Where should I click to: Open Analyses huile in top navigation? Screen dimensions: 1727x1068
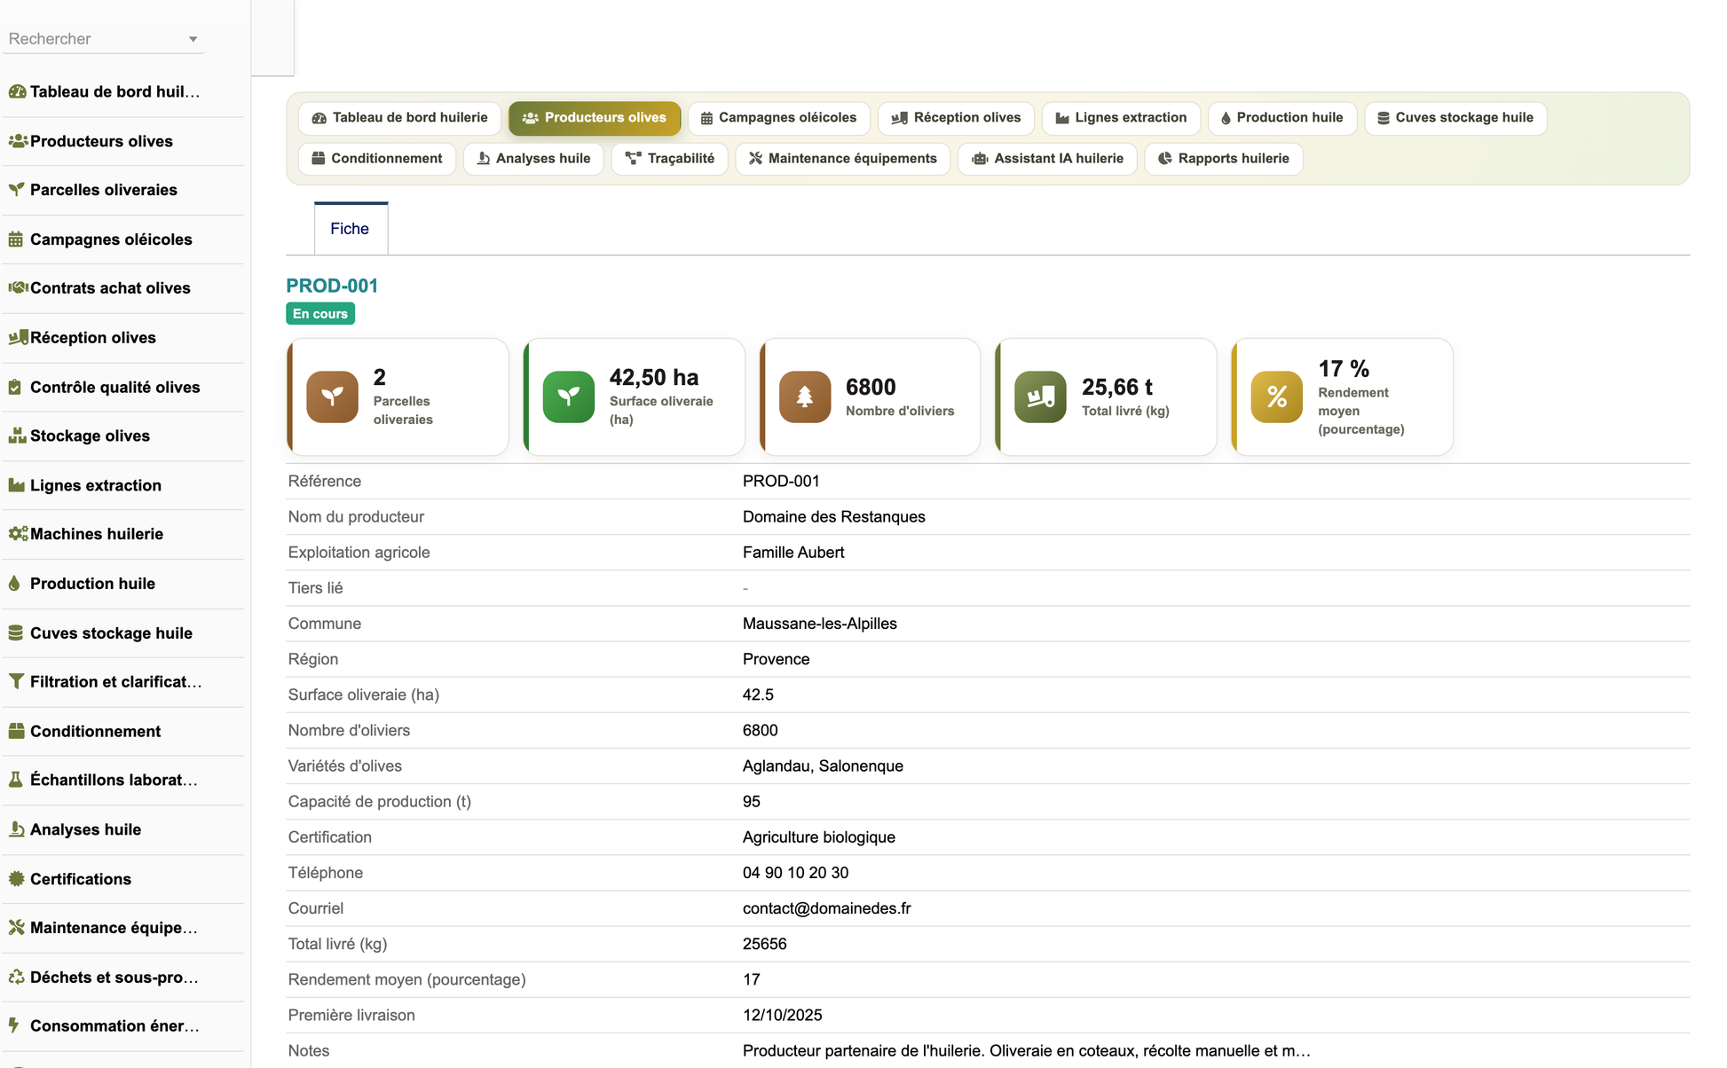[533, 159]
